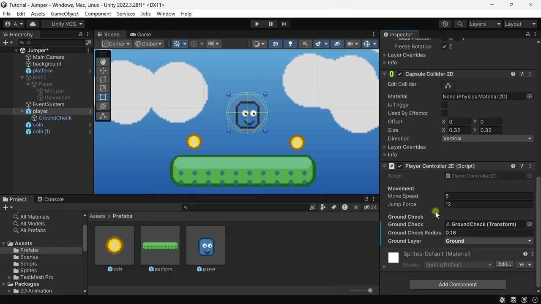Toggle scene visibility eye icon
541x304 pixels.
(x=337, y=44)
